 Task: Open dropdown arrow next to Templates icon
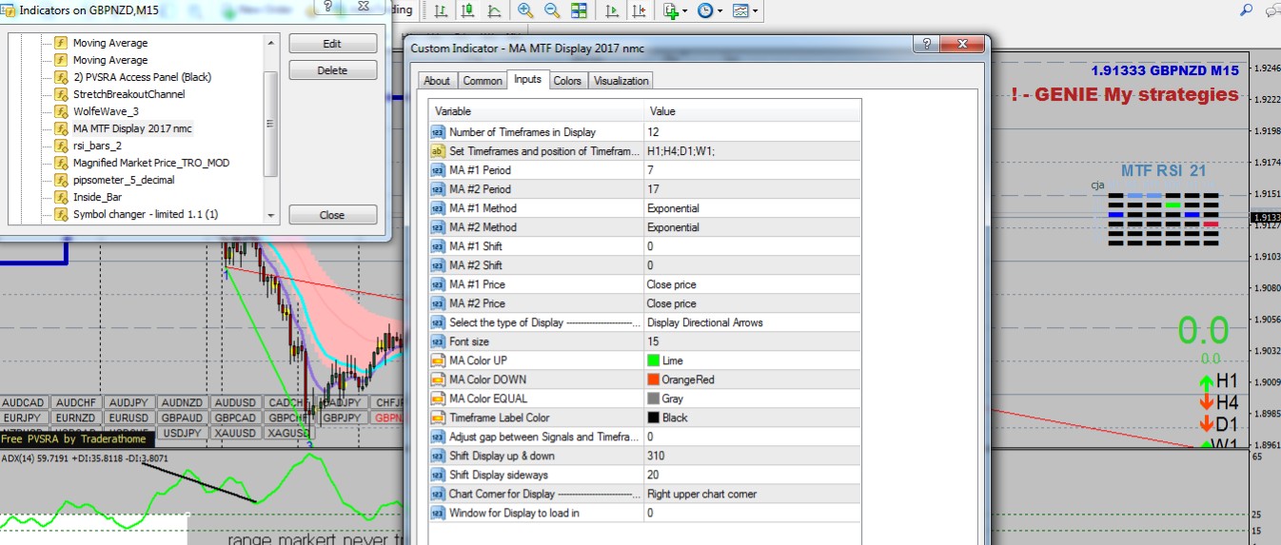click(x=755, y=11)
